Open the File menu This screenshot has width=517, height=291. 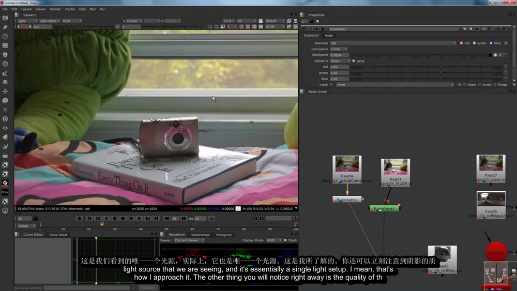tap(5, 9)
